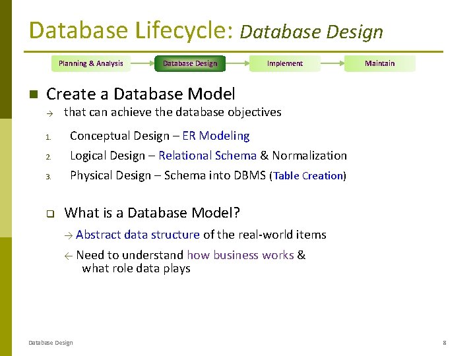The height and width of the screenshot is (356, 475).
Task: Click the blue 'Relational Schema' text
Action: click(x=208, y=156)
